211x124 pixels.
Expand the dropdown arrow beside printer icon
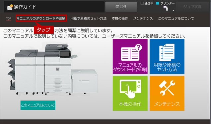[x=173, y=10]
